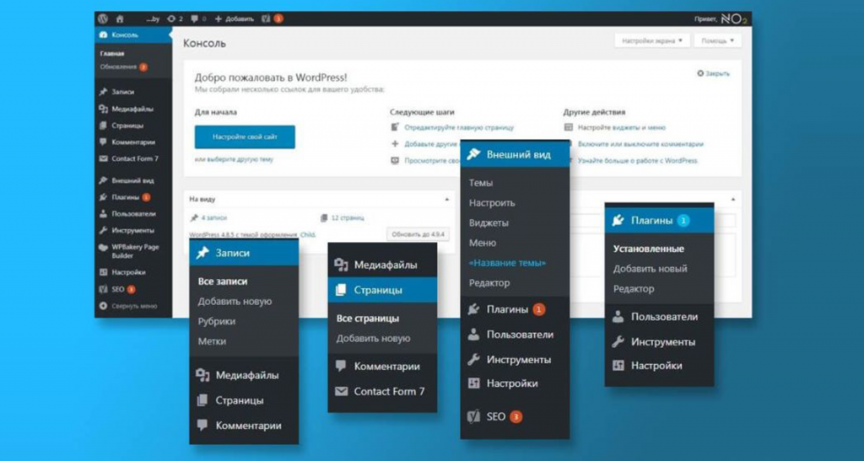Click the Пользователи person icon in small sidebar
Screen dimensions: 864x461
(x=103, y=214)
